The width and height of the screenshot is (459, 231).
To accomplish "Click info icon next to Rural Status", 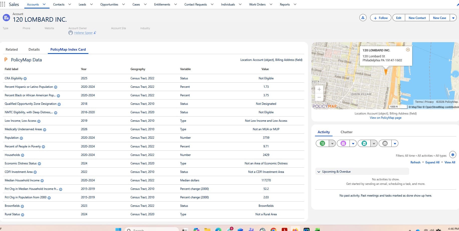I will pyautogui.click(x=23, y=215).
